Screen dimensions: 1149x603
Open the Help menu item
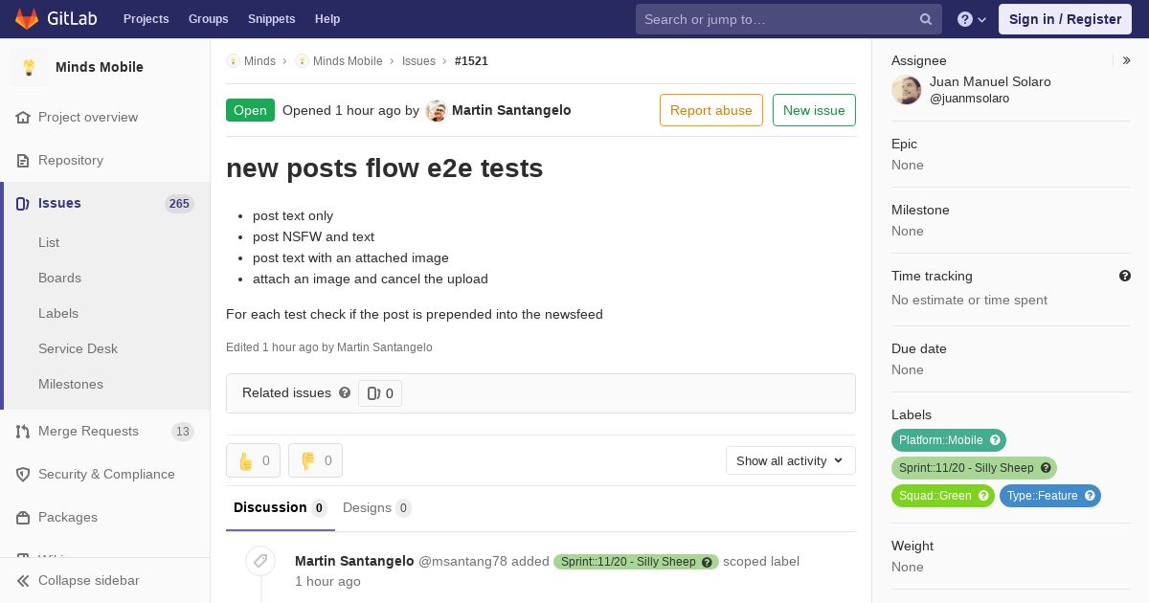tap(327, 19)
